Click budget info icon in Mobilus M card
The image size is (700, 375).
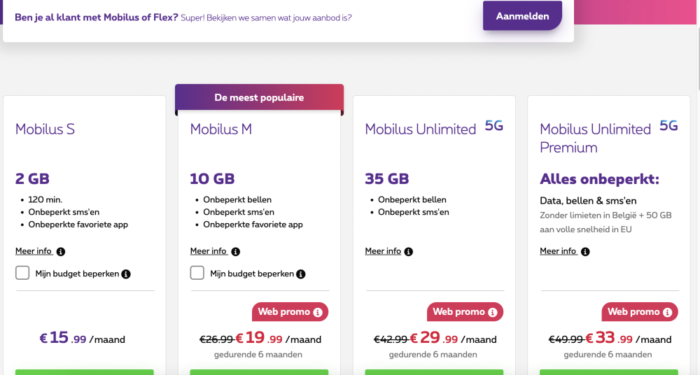[301, 274]
